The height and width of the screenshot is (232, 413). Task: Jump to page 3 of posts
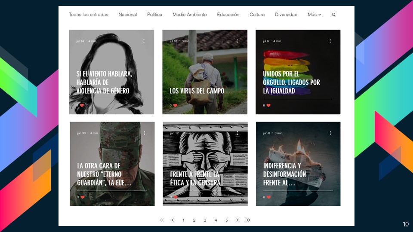click(x=205, y=220)
